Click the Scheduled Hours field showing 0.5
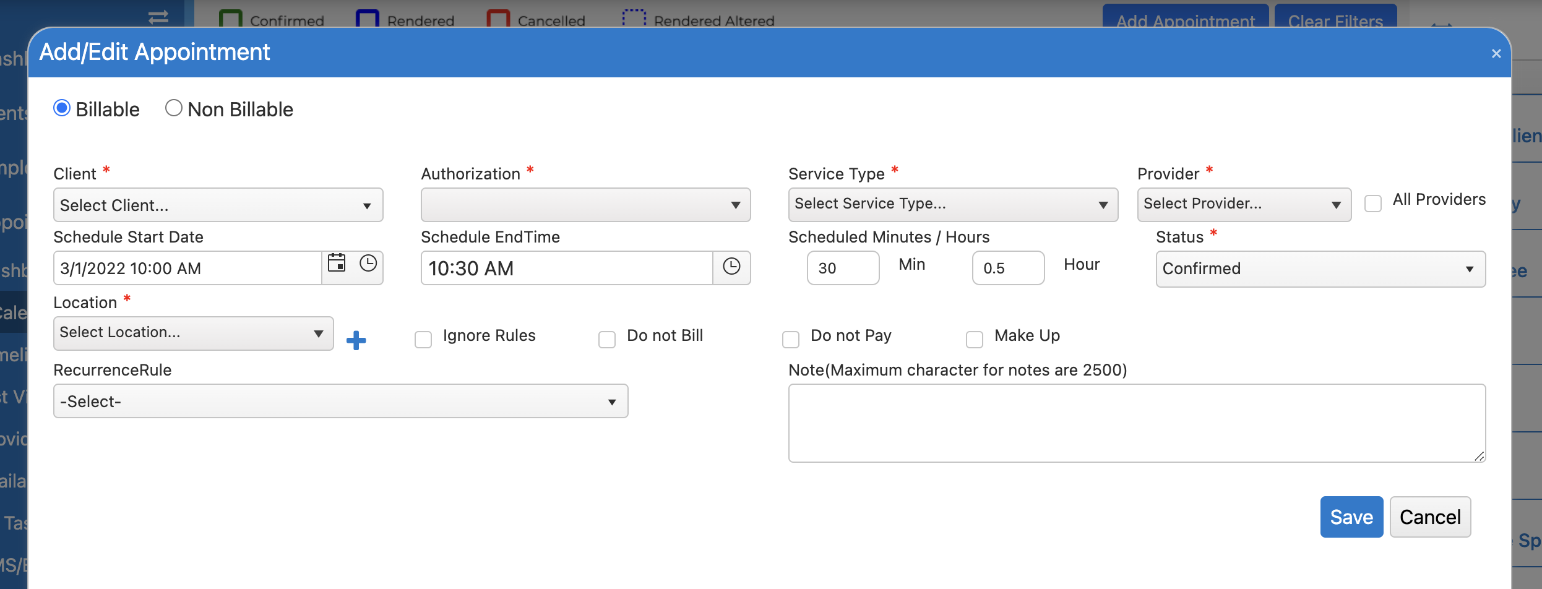1542x589 pixels. click(1008, 269)
